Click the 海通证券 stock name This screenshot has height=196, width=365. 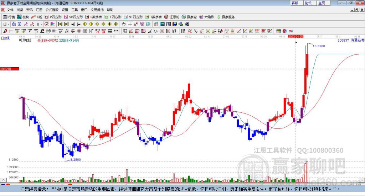(x=358, y=41)
